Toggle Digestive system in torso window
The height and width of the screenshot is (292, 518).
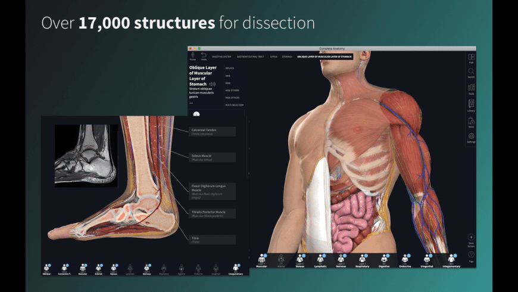pos(384,260)
